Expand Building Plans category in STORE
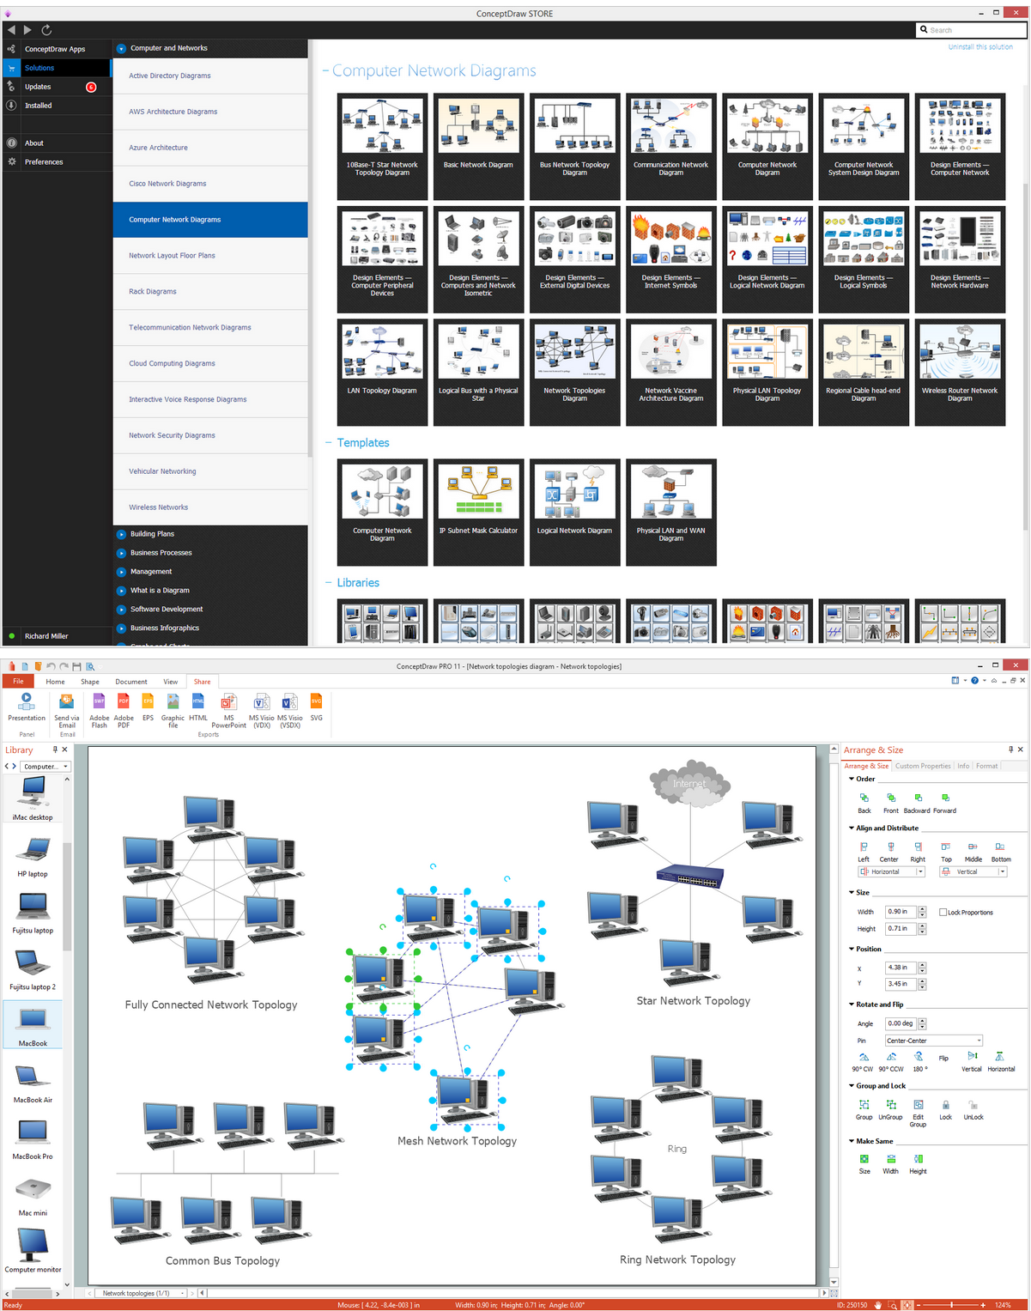 (x=122, y=534)
